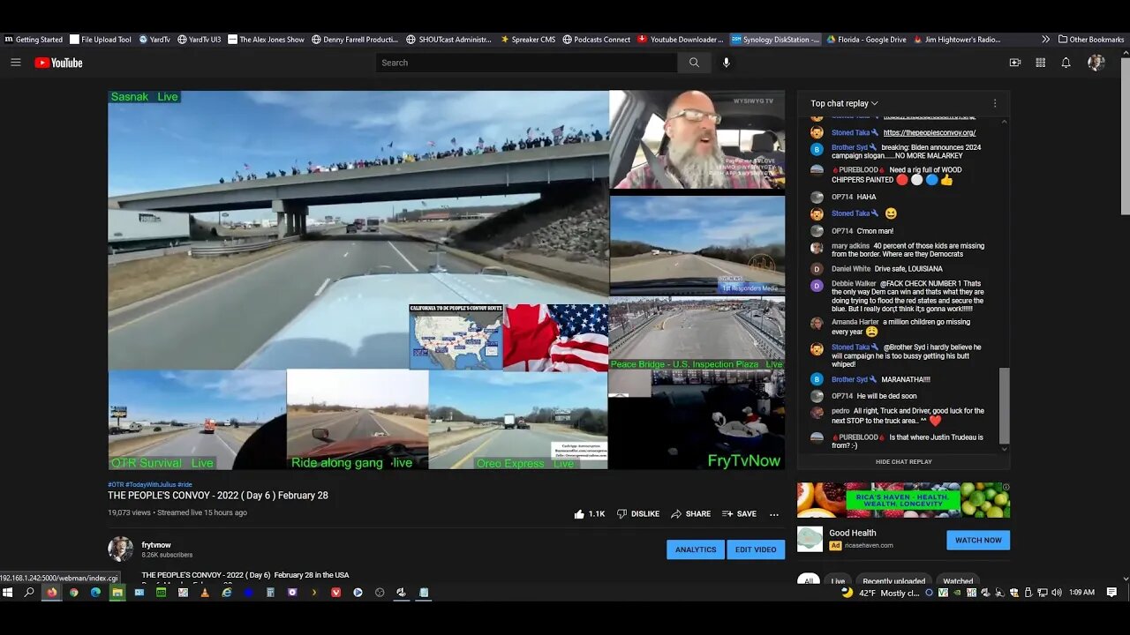The image size is (1130, 635).
Task: Click the Good Health ad title
Action: tap(853, 533)
